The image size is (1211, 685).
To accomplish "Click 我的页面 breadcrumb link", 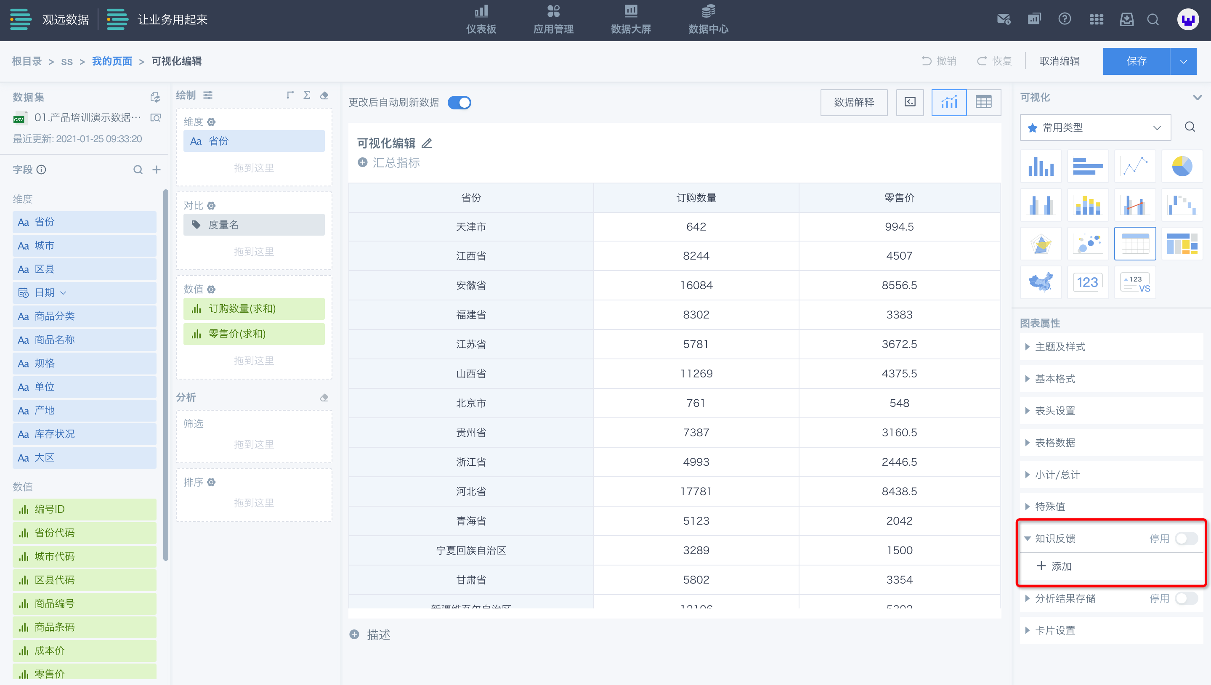I will tap(112, 61).
